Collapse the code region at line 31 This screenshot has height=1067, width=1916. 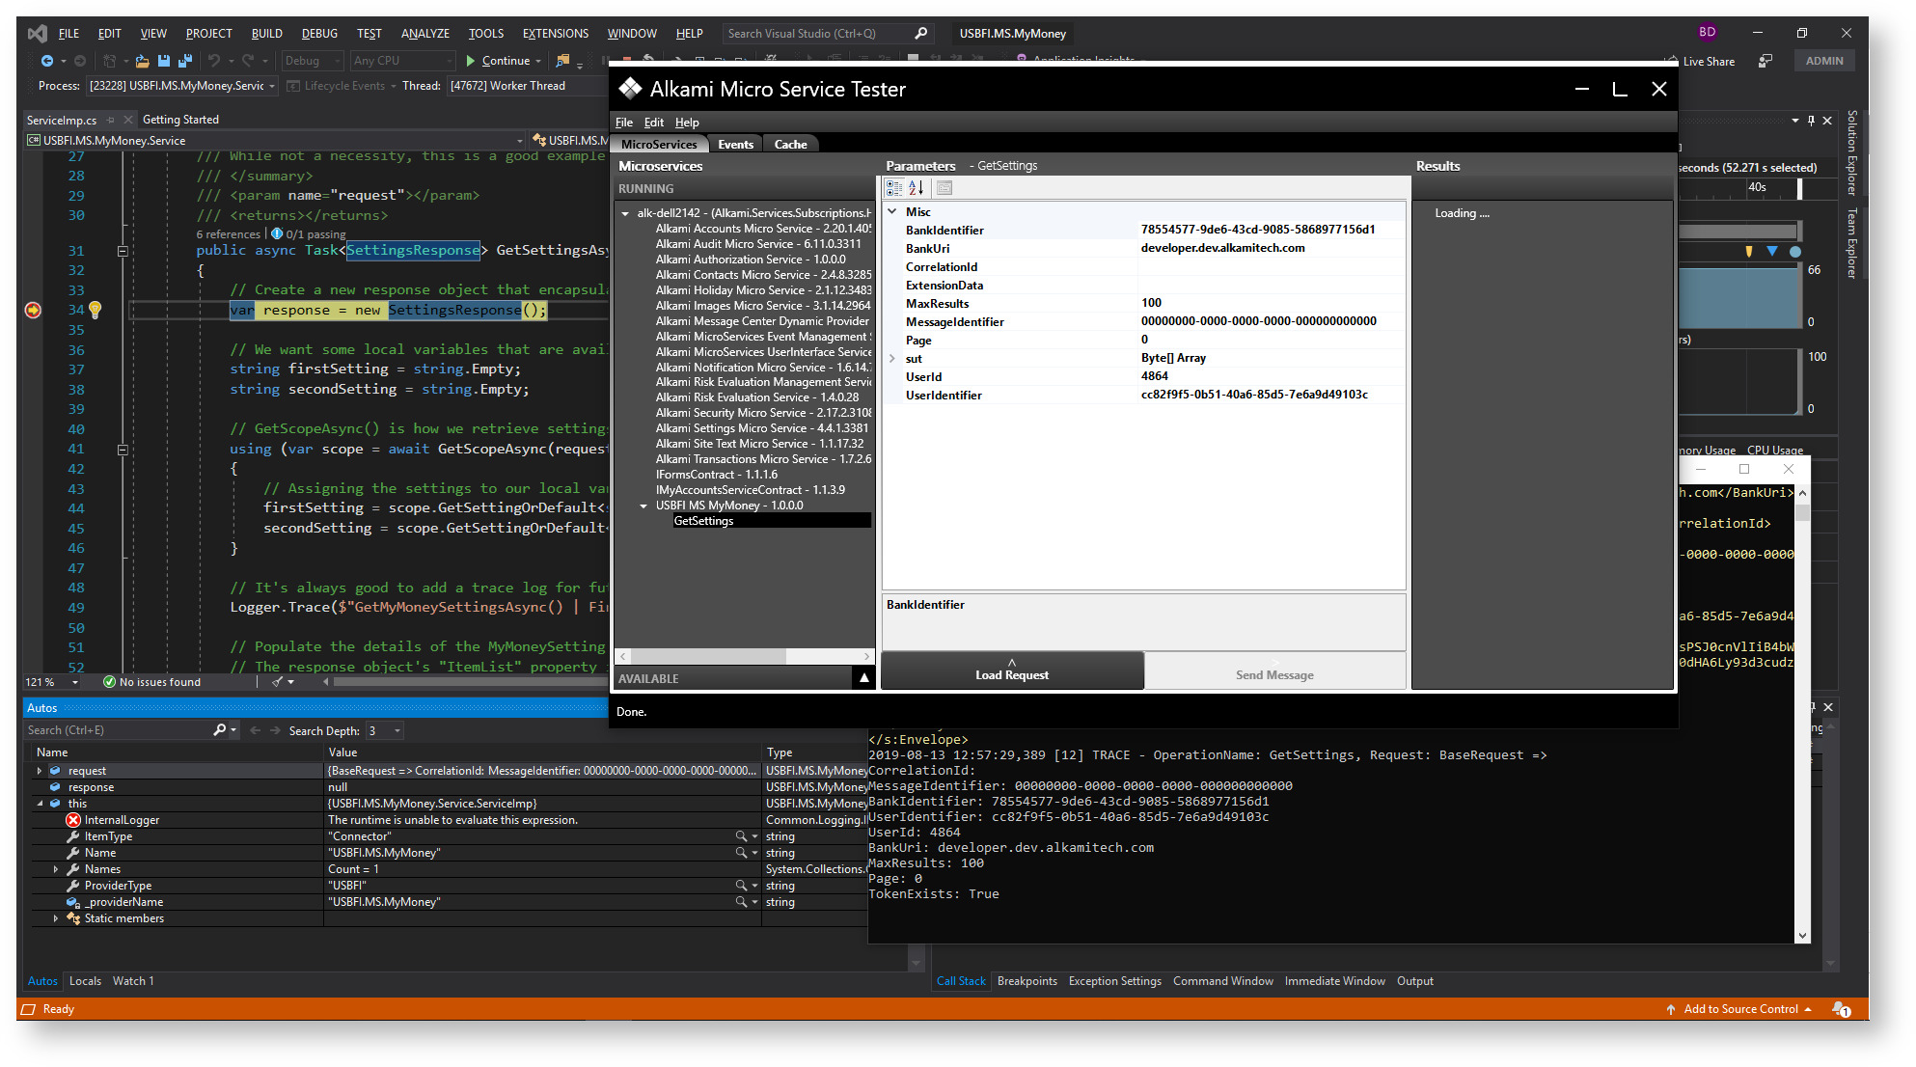tap(123, 251)
